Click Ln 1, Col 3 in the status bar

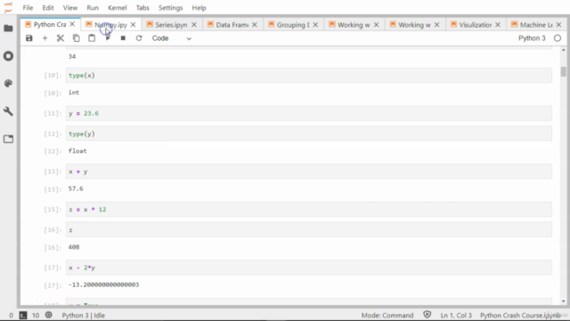point(456,315)
